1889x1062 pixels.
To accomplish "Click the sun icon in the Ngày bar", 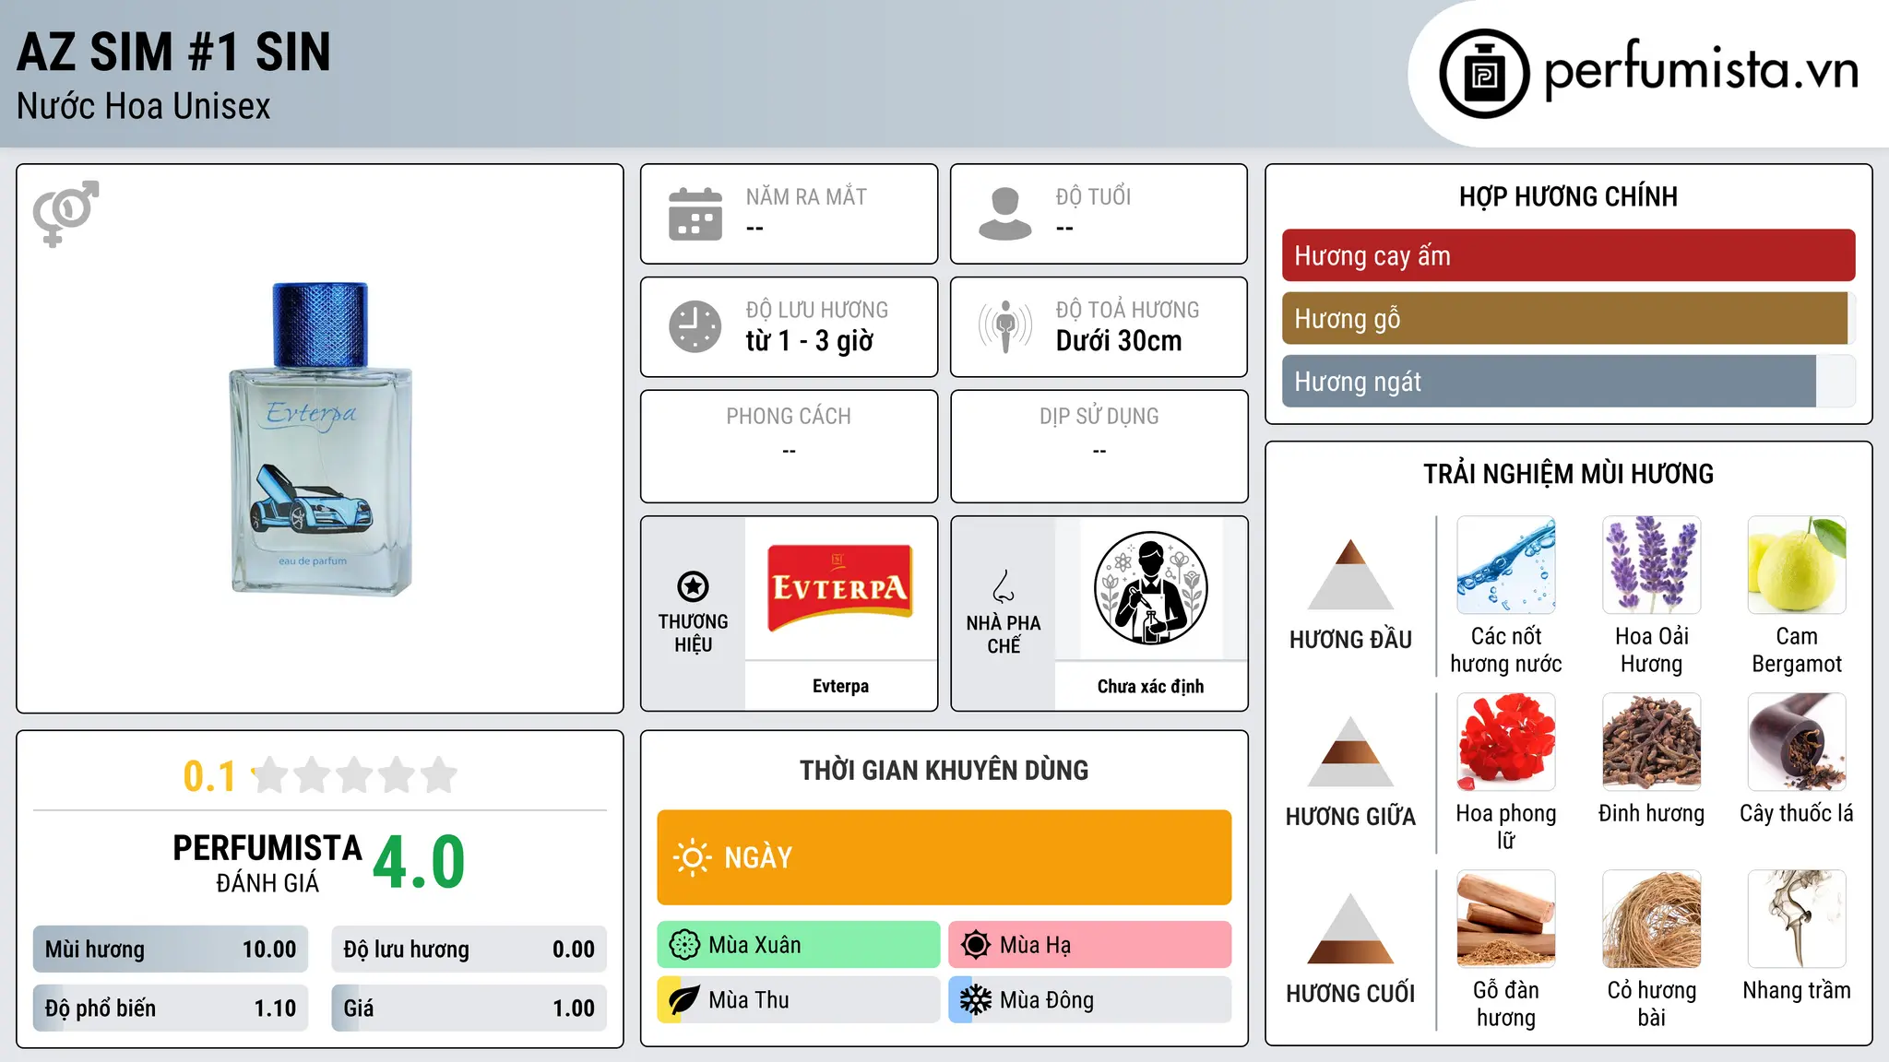I will tap(693, 857).
